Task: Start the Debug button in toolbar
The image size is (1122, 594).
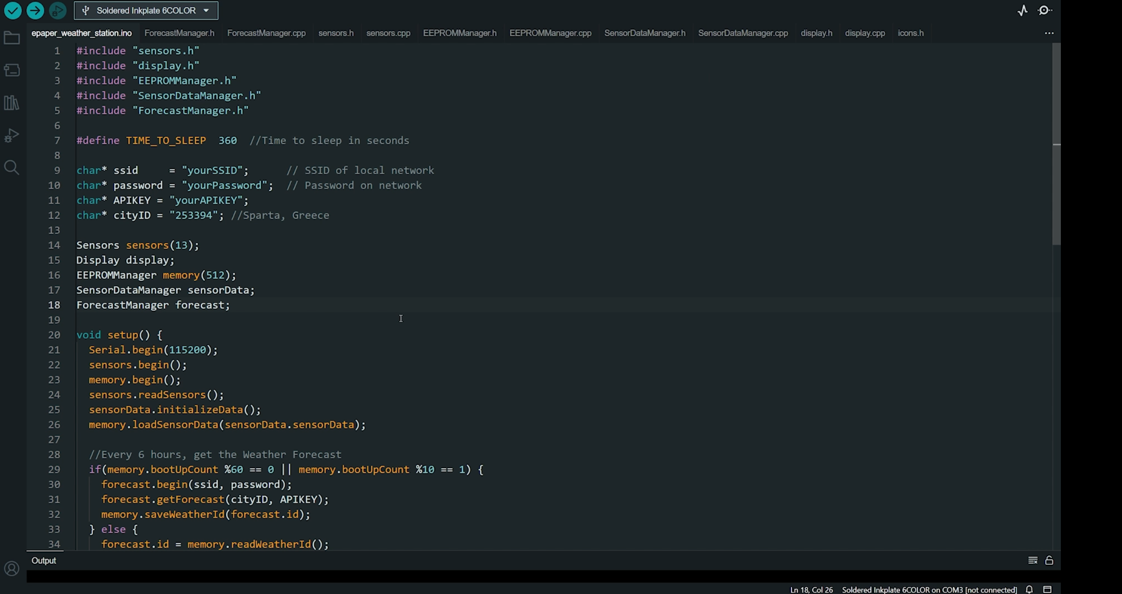Action: [57, 10]
